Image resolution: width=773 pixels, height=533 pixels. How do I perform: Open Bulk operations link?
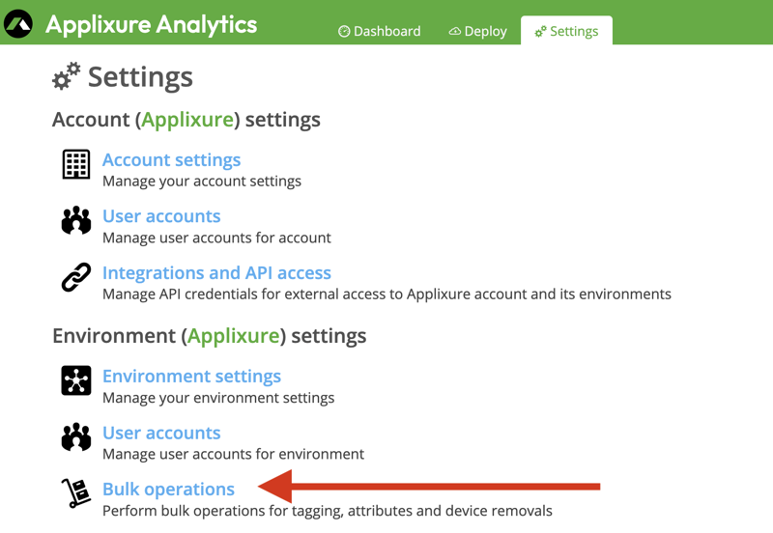[x=168, y=490]
